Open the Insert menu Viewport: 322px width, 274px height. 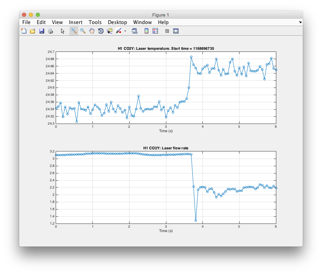coord(76,22)
